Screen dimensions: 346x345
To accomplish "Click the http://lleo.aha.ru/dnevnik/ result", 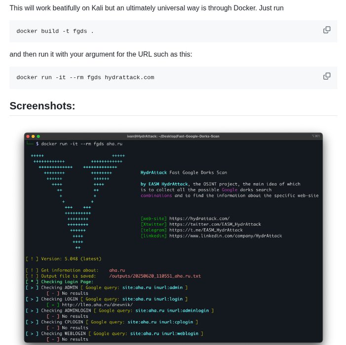I will [97, 305].
